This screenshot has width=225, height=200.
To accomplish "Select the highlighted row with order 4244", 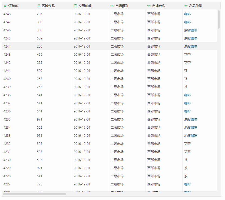I will (x=109, y=46).
